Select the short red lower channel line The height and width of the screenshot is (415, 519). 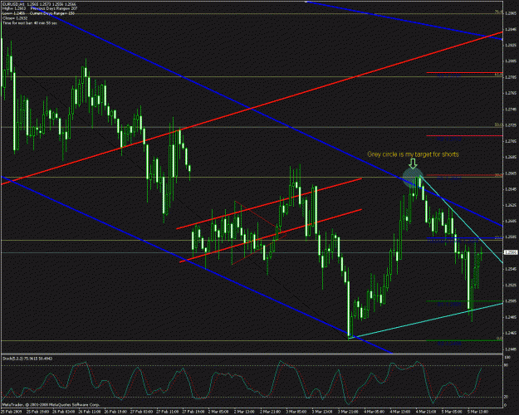pos(271,236)
